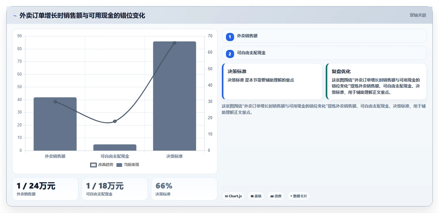Select the 1 / 18万元 stat card
This screenshot has height=213, width=439.
tap(115, 189)
